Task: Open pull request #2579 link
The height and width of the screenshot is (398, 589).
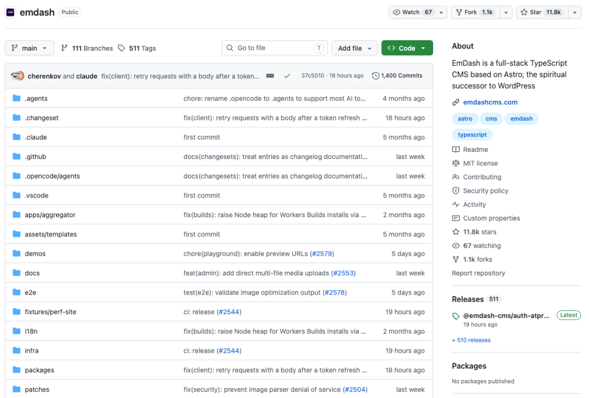Action: click(322, 254)
